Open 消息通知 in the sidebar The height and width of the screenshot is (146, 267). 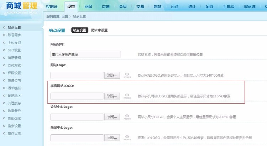[x=14, y=58]
